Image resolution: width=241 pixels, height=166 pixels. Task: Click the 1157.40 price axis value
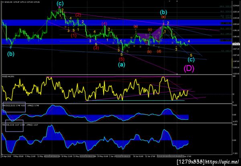[236, 55]
